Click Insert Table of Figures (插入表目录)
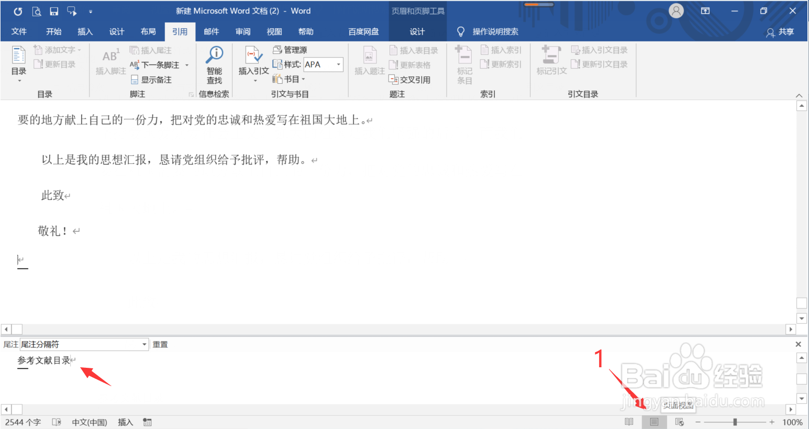The height and width of the screenshot is (429, 809). pyautogui.click(x=414, y=50)
